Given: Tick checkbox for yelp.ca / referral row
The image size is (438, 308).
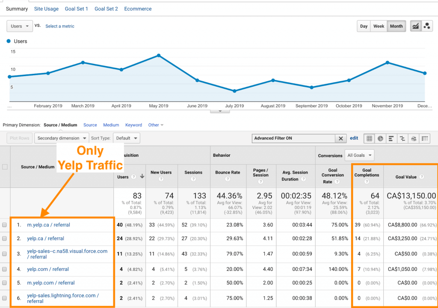Looking at the screenshot, I should 4,238.
